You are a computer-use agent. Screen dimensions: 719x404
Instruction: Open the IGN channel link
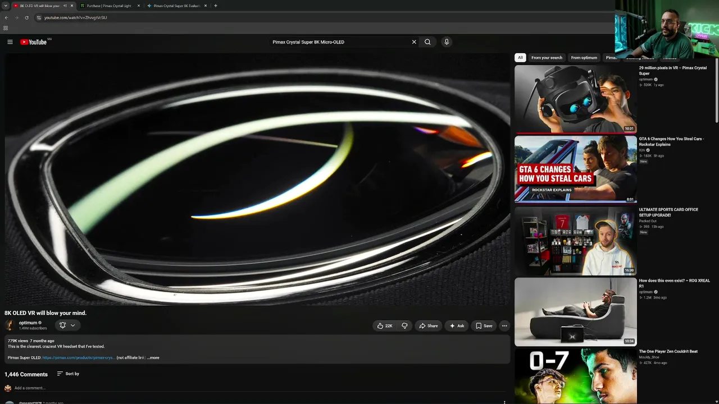(x=641, y=150)
